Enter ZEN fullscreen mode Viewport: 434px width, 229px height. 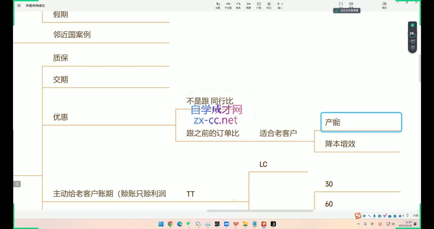coord(341,4)
